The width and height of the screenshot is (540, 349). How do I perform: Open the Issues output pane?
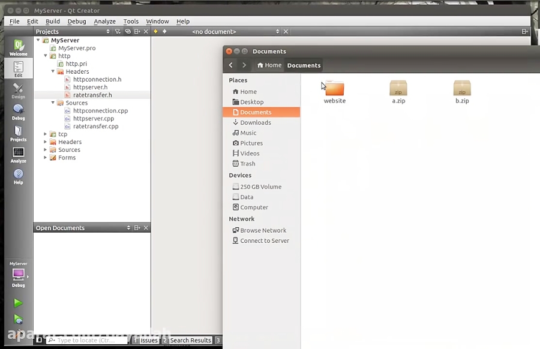[148, 340]
